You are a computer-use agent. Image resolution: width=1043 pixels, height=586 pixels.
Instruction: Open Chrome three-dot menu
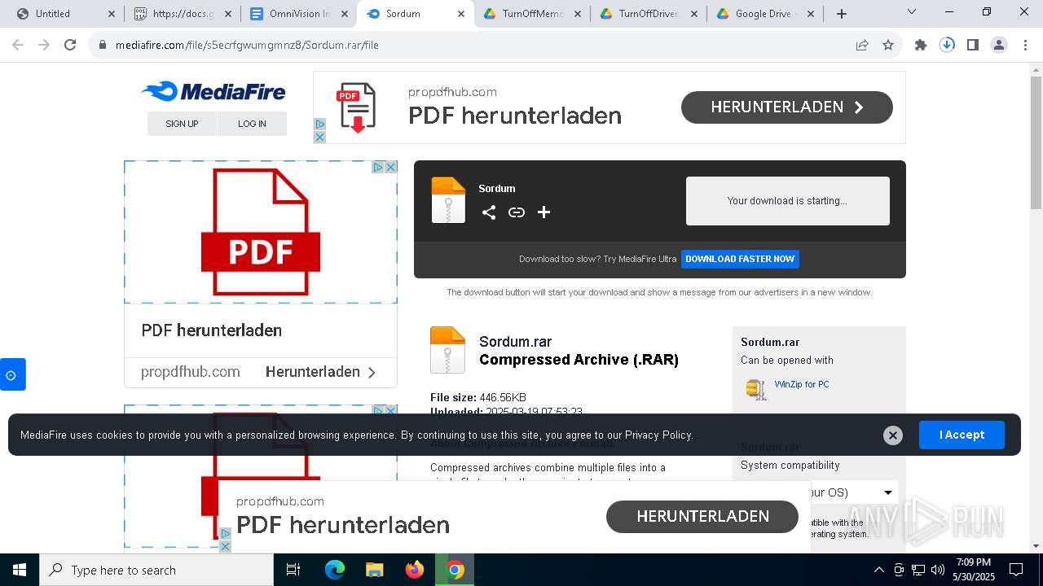pos(1023,45)
